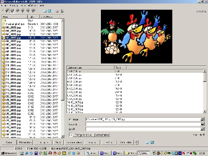Click stepper up arrow in bottom bar
The image size is (208, 156).
tap(136, 141)
